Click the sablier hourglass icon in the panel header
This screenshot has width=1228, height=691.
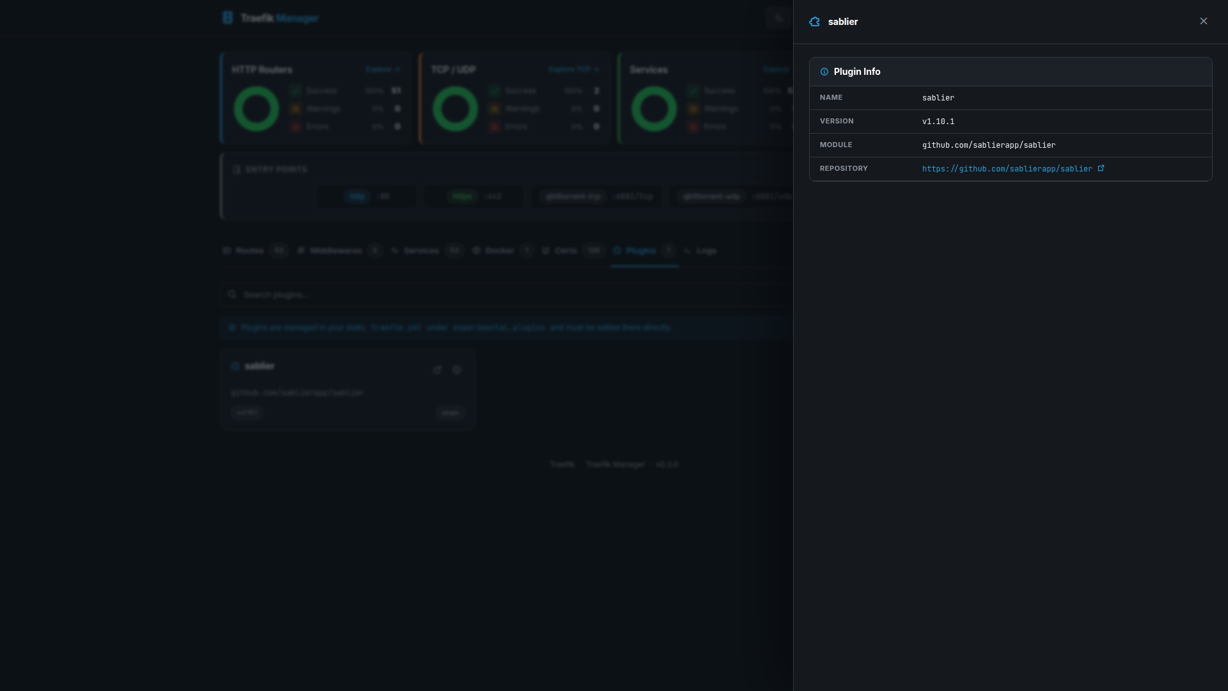[814, 21]
